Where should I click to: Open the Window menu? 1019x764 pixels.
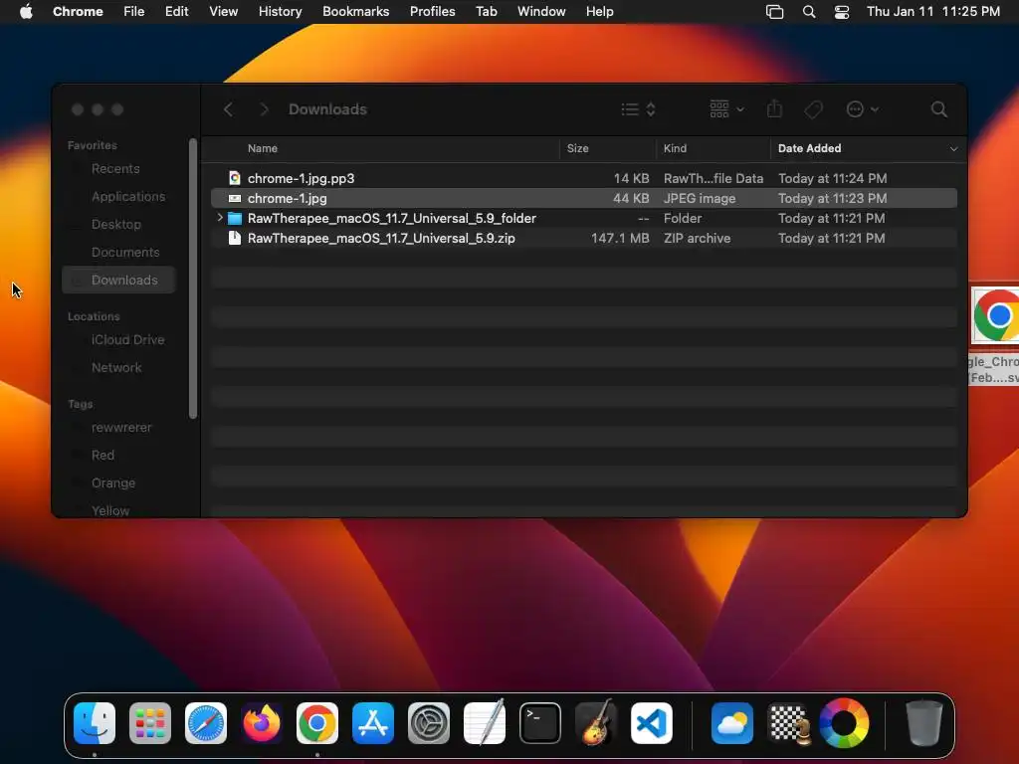(x=541, y=12)
